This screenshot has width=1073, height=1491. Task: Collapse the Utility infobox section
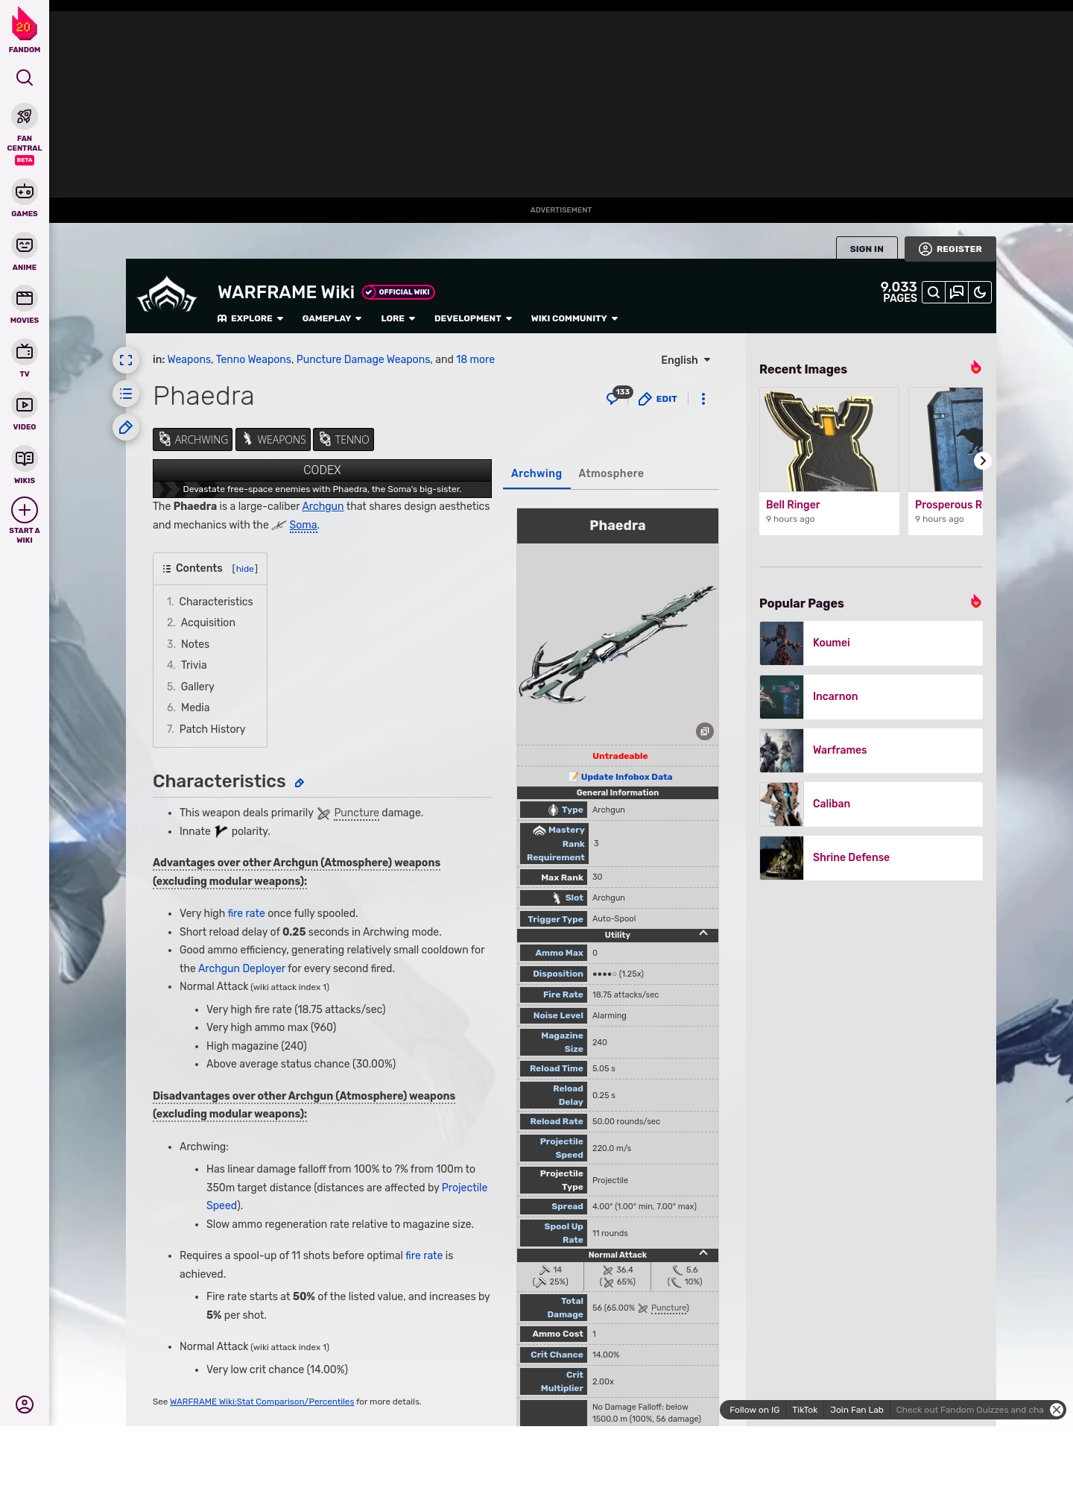click(703, 933)
